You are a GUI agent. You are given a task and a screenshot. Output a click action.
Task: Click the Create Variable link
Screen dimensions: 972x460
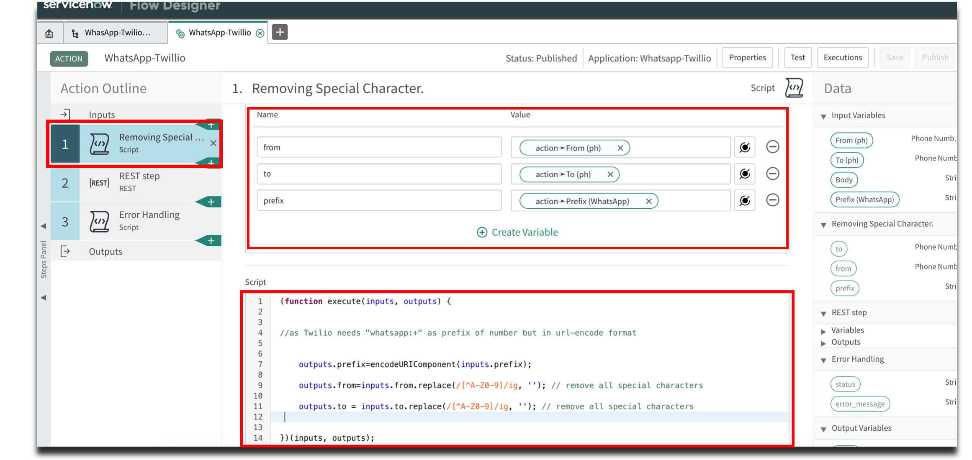tap(518, 232)
